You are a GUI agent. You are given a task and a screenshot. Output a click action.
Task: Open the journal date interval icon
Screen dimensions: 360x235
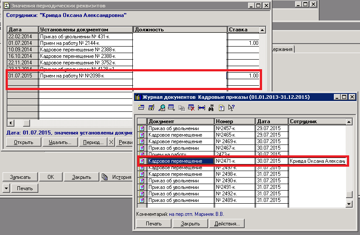201,107
